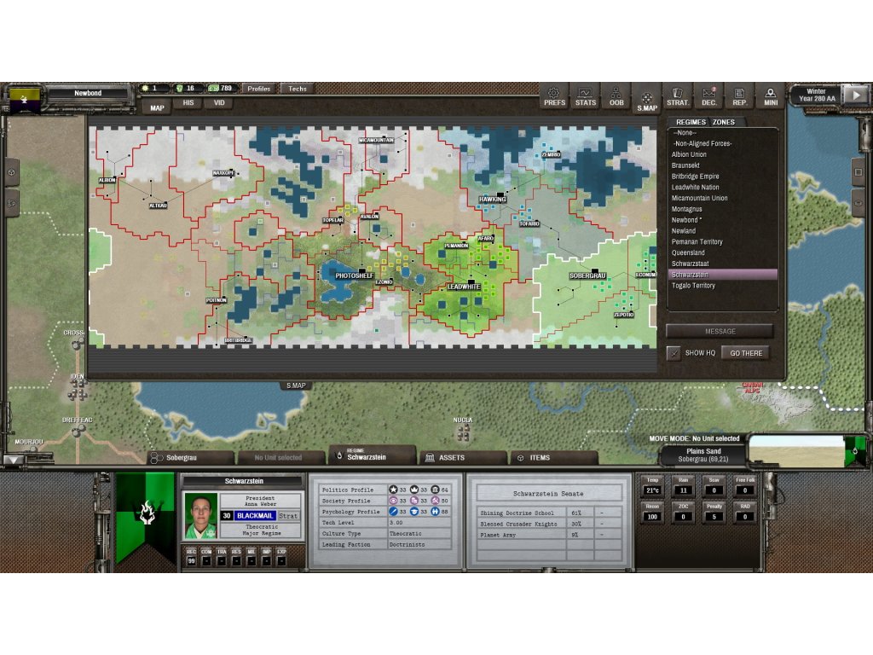Open the DEC. decisions icon
The image size is (873, 655).
[x=708, y=96]
